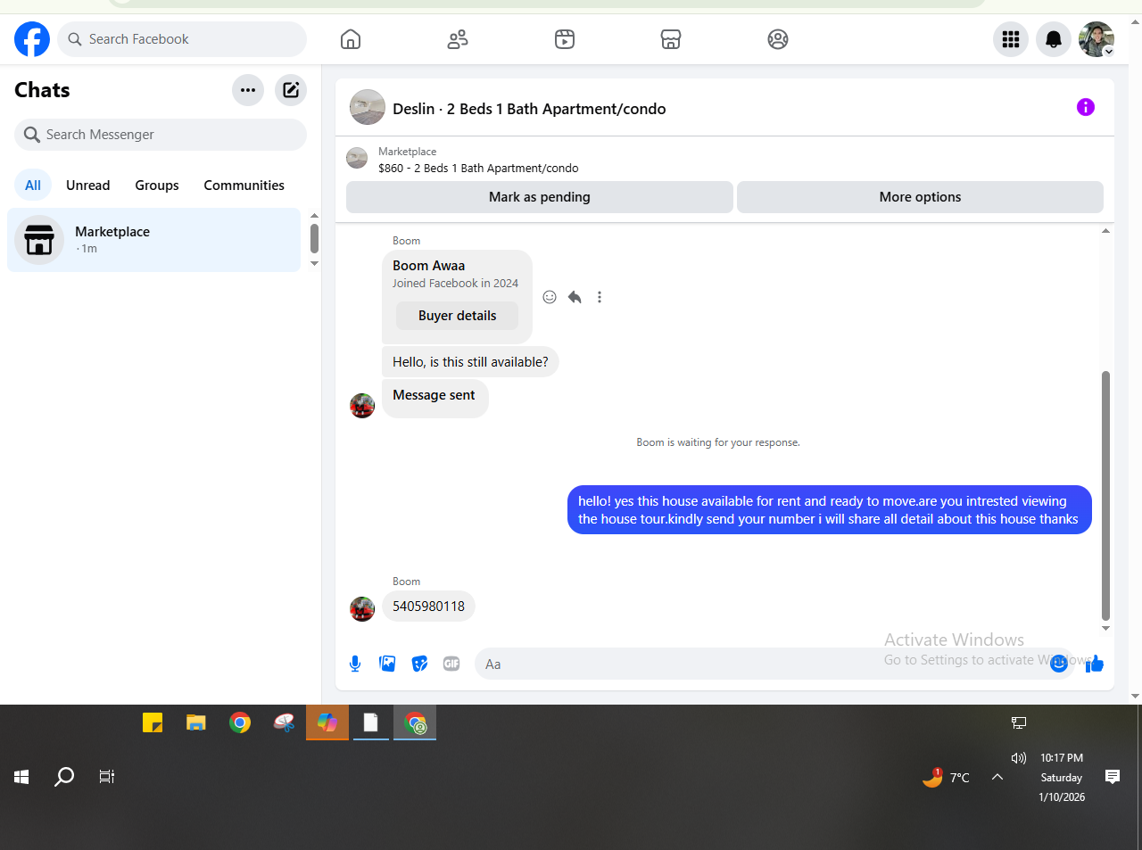1142x850 pixels.
Task: Choose a GIF icon
Action: (451, 664)
